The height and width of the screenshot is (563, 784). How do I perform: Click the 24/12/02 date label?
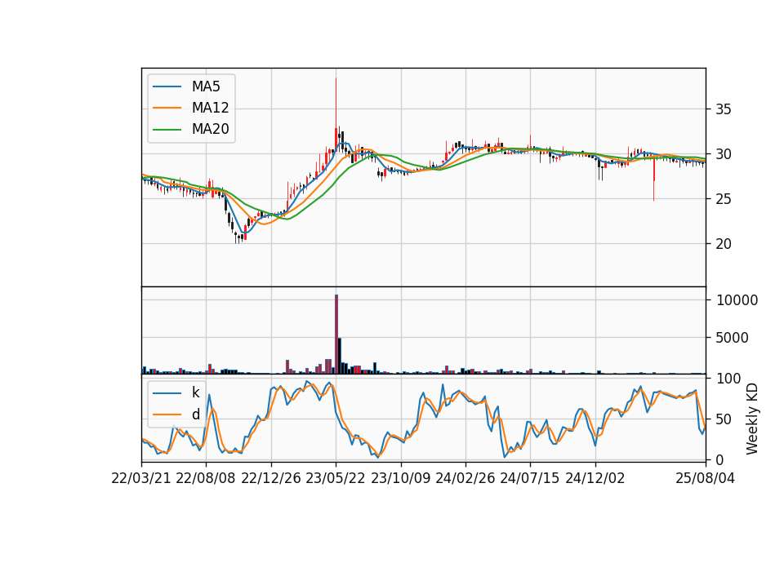(595, 478)
